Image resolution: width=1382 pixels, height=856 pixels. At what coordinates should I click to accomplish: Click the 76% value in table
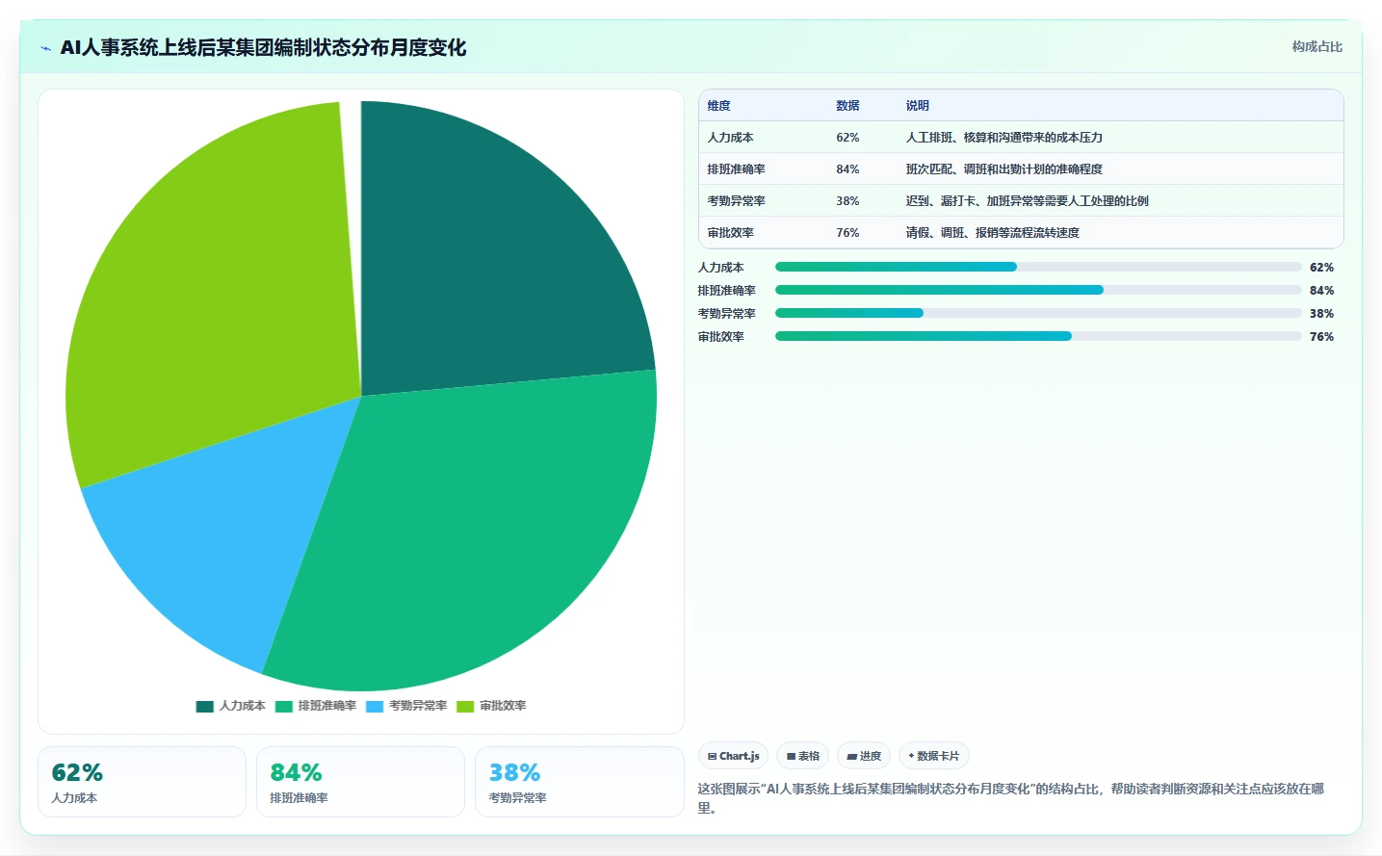847,233
